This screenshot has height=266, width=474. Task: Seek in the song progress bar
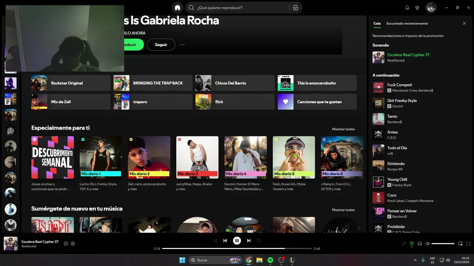237,249
